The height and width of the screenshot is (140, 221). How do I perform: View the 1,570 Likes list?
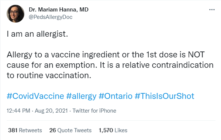tap(113, 130)
